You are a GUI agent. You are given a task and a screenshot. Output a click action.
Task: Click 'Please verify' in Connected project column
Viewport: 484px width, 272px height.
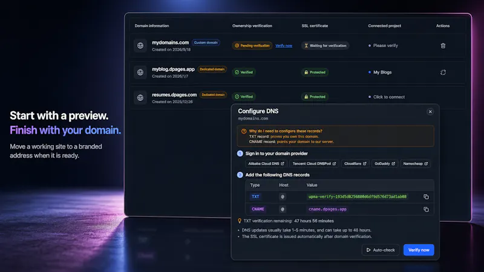(385, 46)
